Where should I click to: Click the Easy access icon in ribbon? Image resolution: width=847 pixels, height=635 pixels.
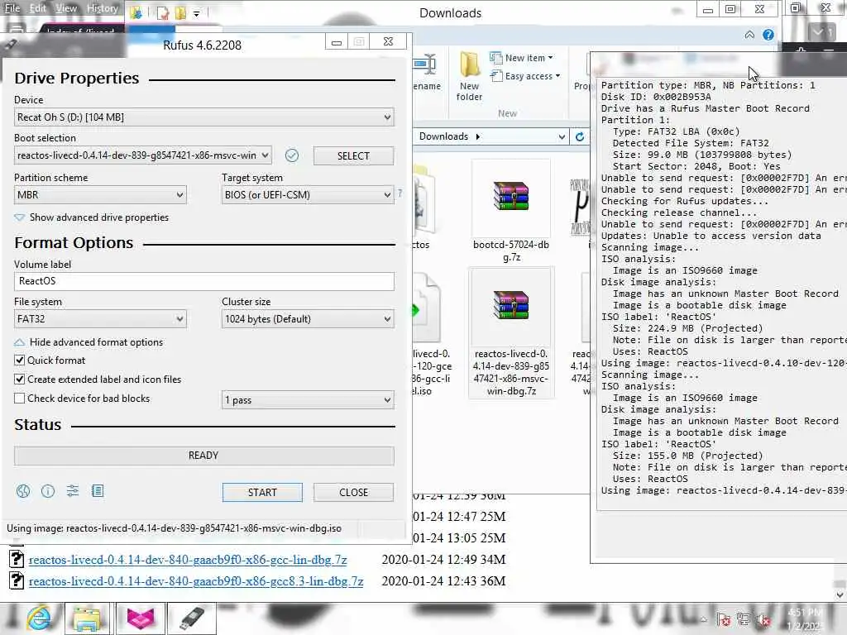click(x=496, y=75)
